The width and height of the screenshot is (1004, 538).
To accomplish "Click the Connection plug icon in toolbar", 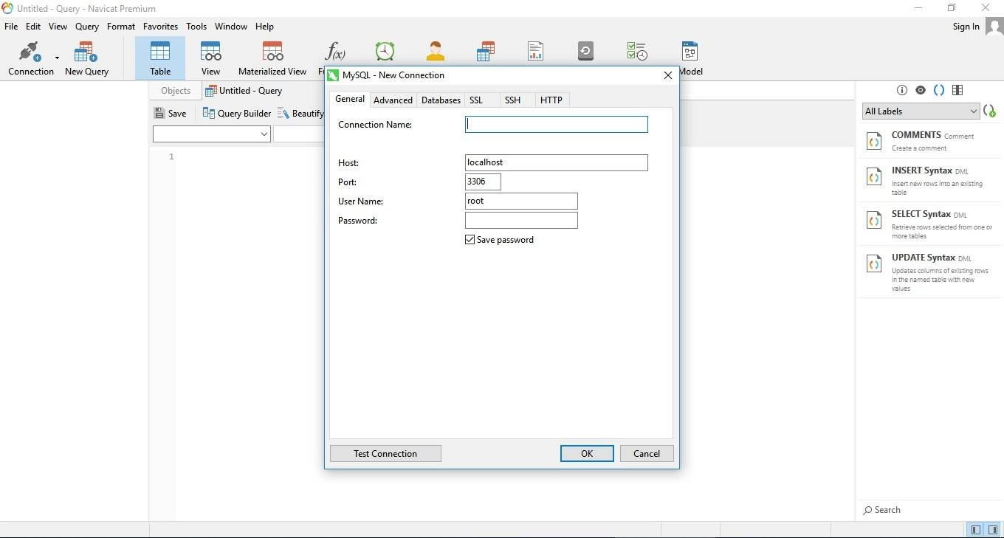I will (30, 52).
